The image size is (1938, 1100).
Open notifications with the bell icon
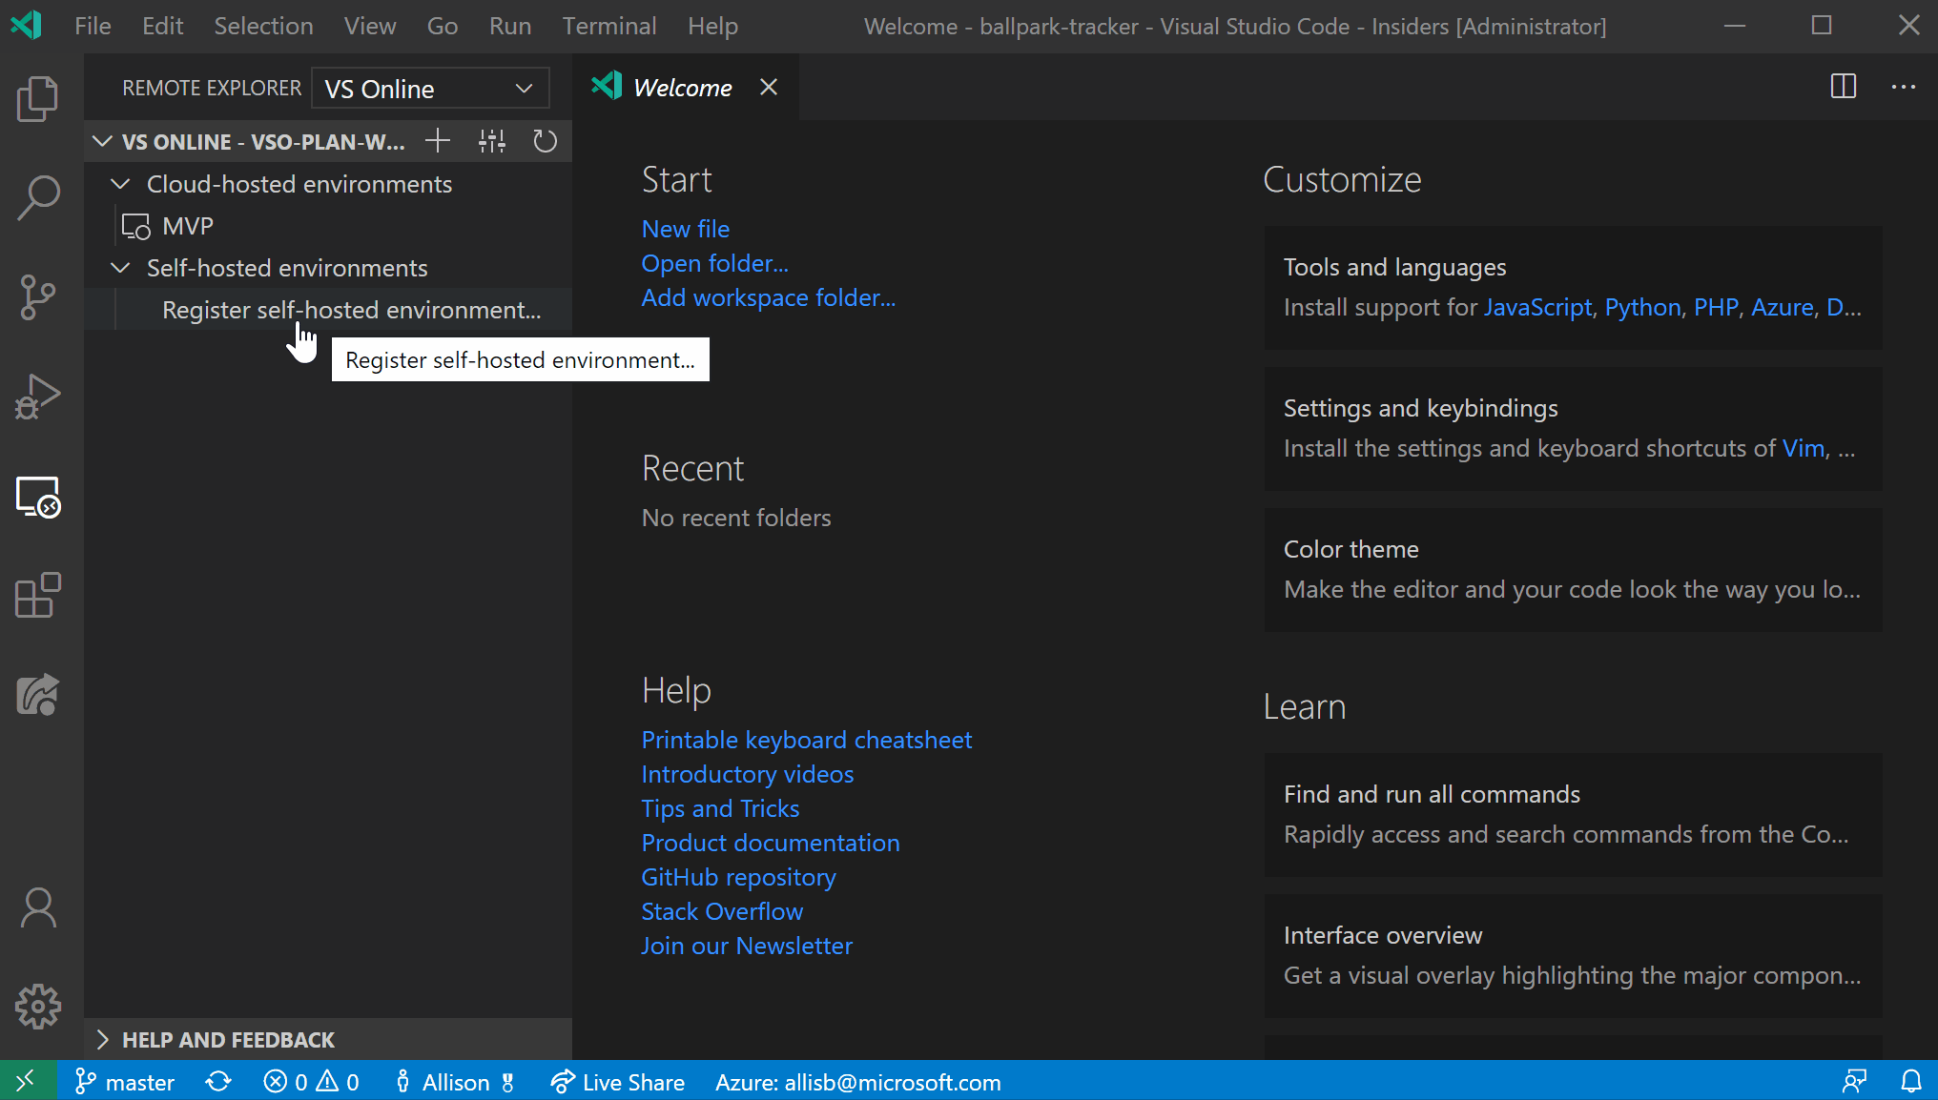pos(1913,1081)
